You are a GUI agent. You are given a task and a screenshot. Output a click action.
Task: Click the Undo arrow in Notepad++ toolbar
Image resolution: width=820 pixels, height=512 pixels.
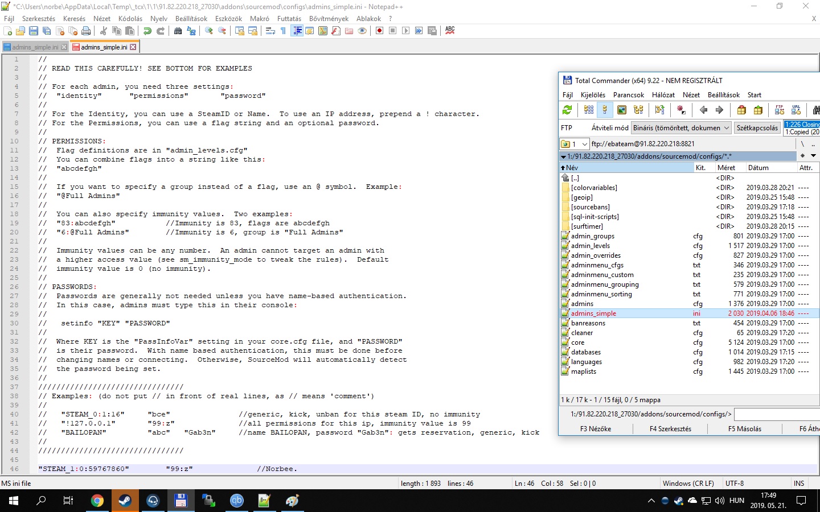(147, 31)
